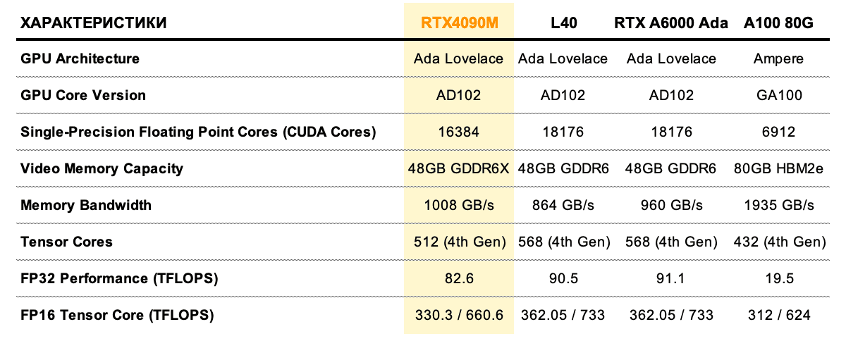Click the 48GB GDDR6X cell
The height and width of the screenshot is (341, 846).
tap(459, 168)
